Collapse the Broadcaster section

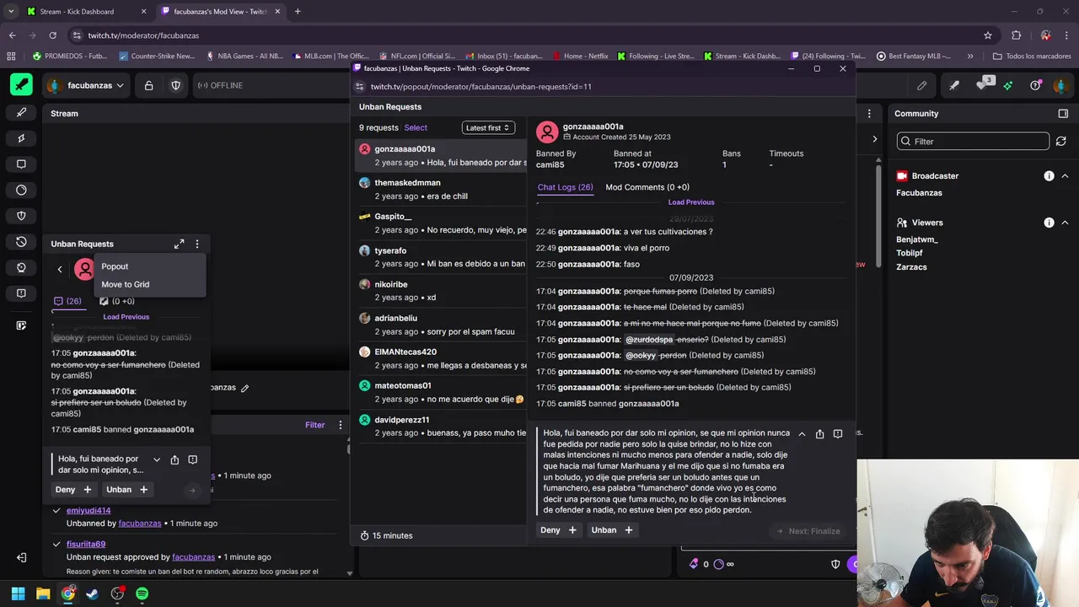tap(1065, 176)
